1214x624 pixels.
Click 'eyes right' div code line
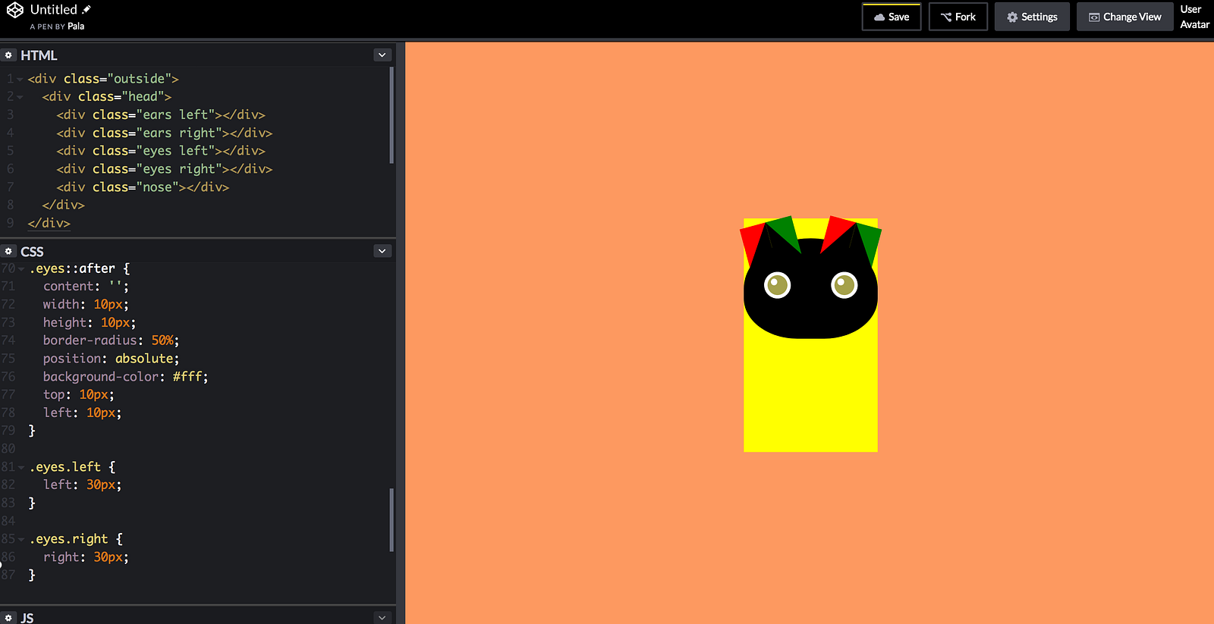click(165, 169)
